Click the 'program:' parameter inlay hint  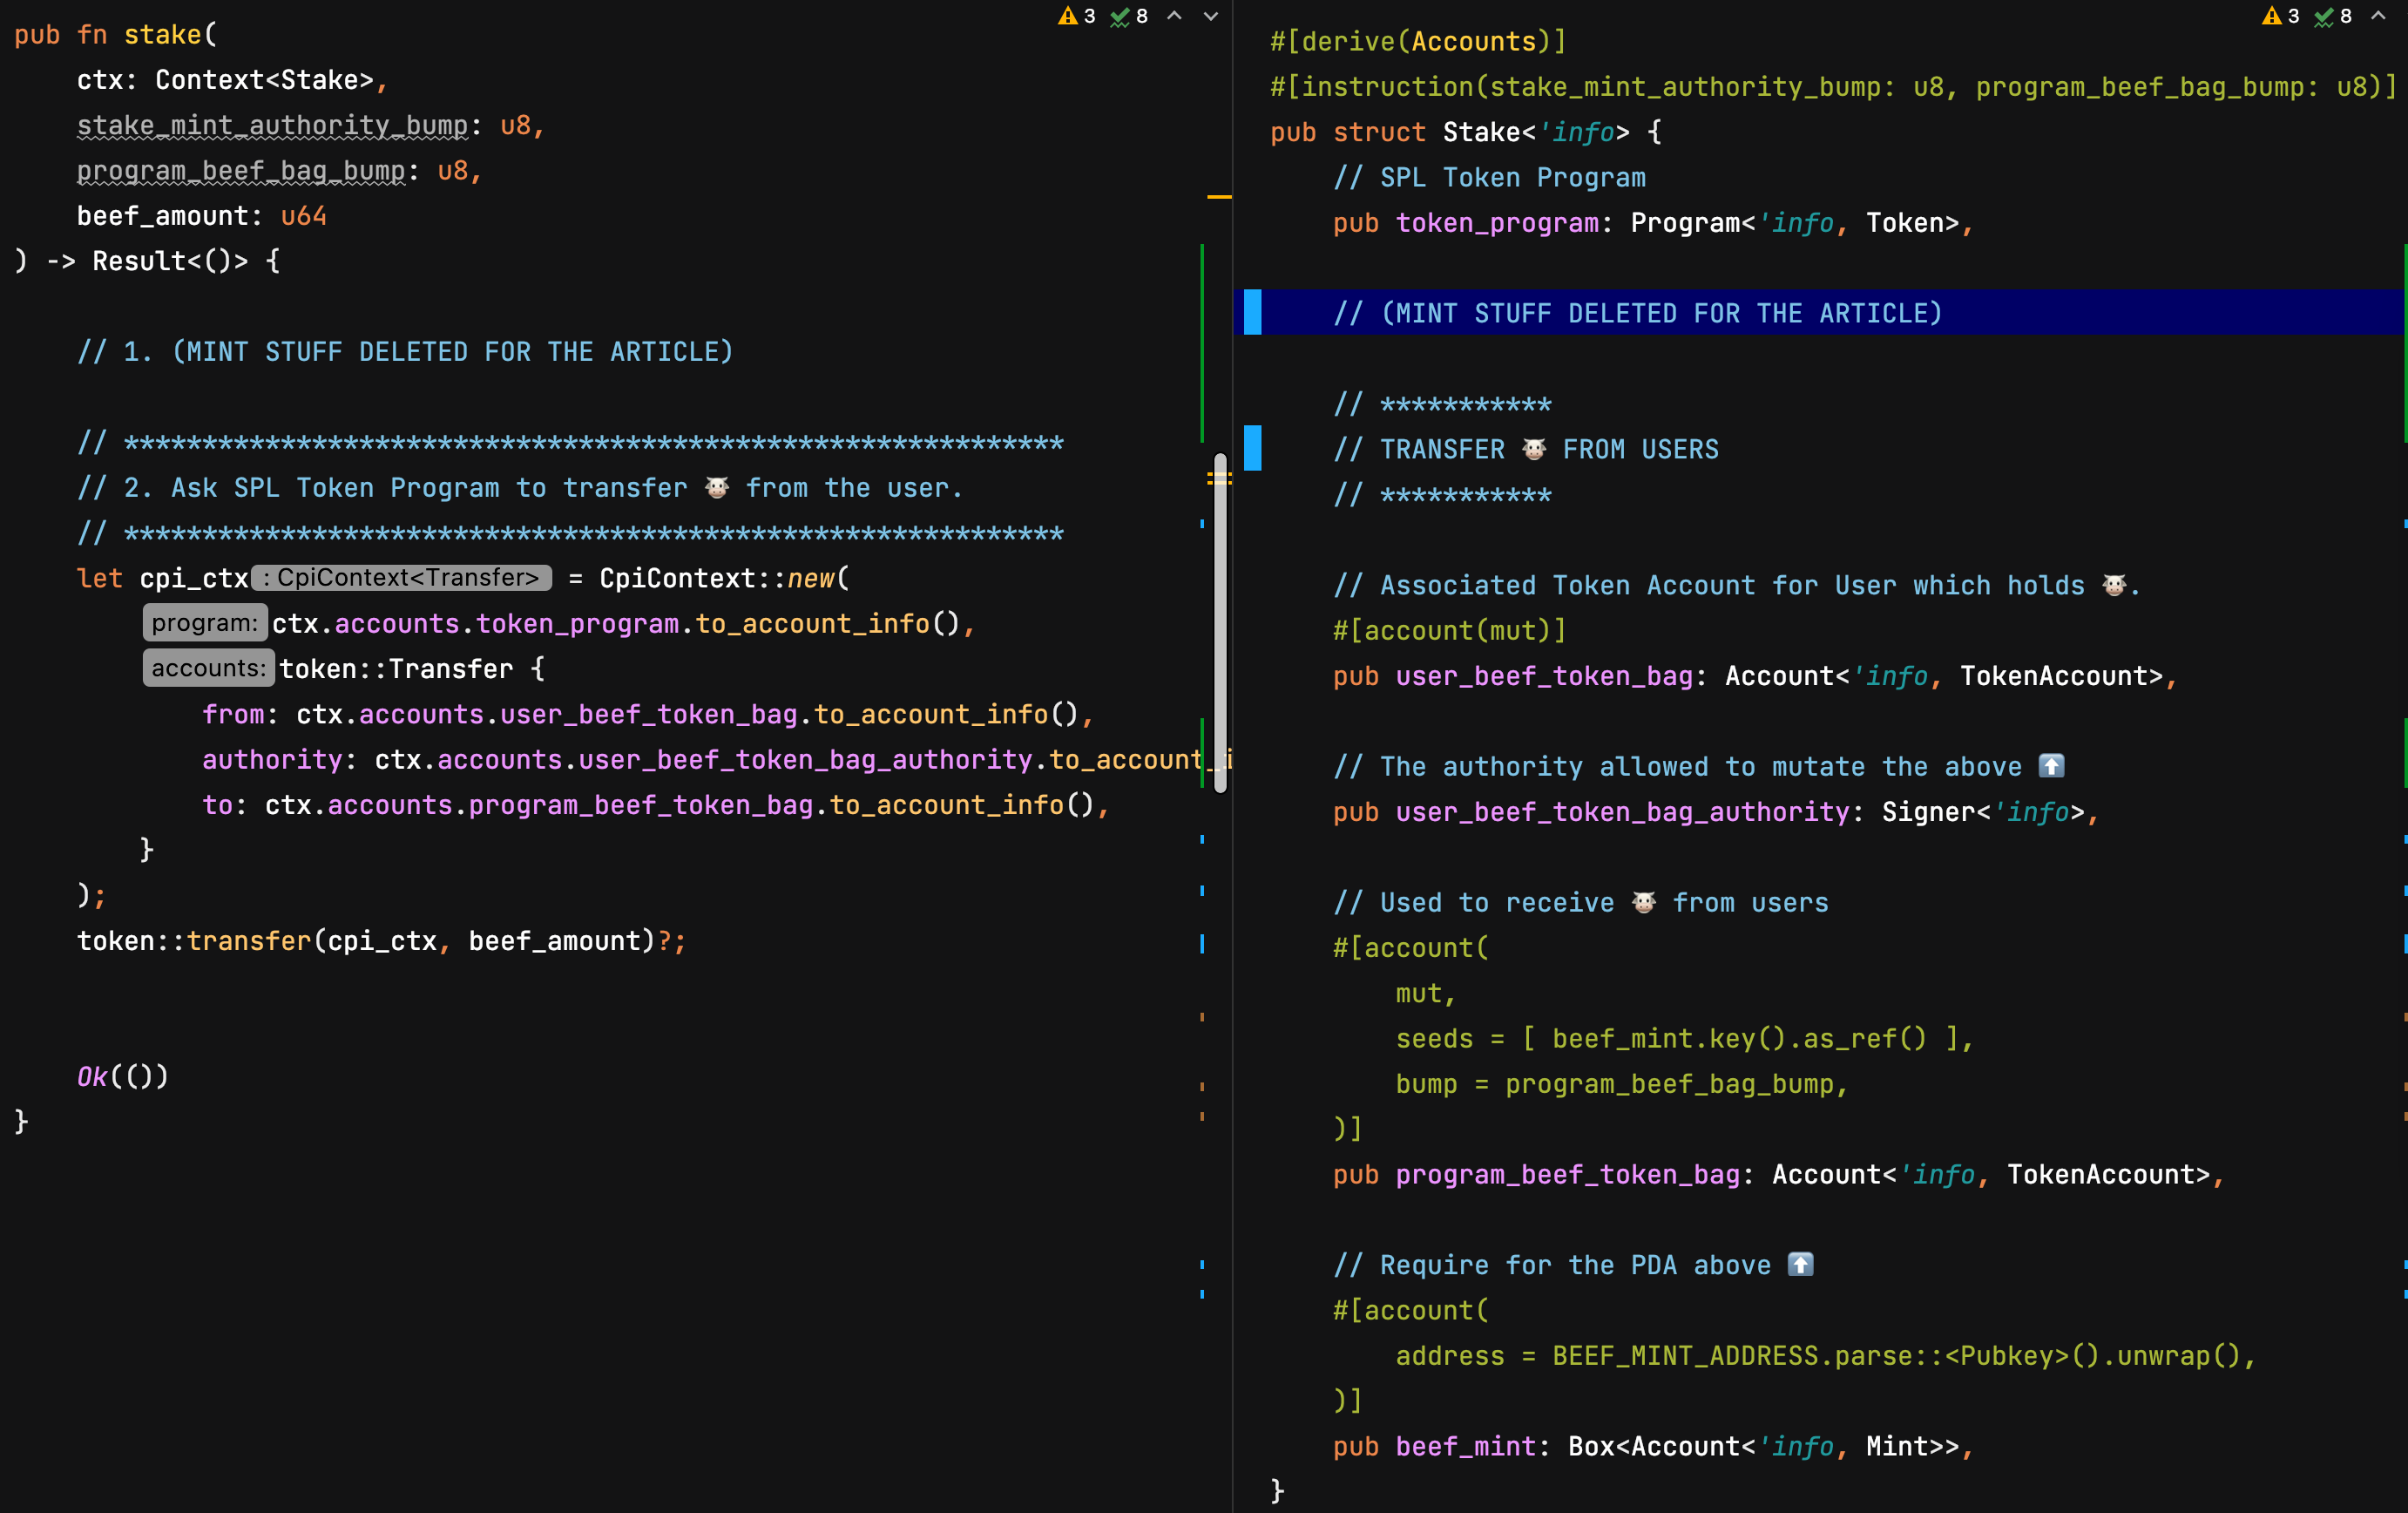coord(205,623)
